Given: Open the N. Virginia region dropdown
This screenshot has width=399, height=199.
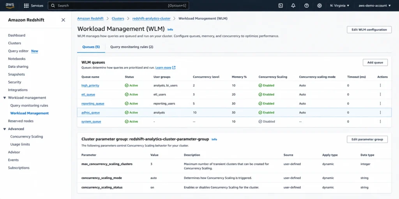Looking at the screenshot, I should (340, 5).
